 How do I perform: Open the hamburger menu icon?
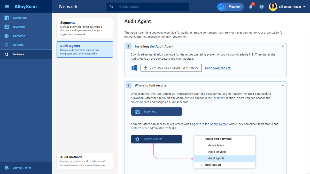pos(7,7)
